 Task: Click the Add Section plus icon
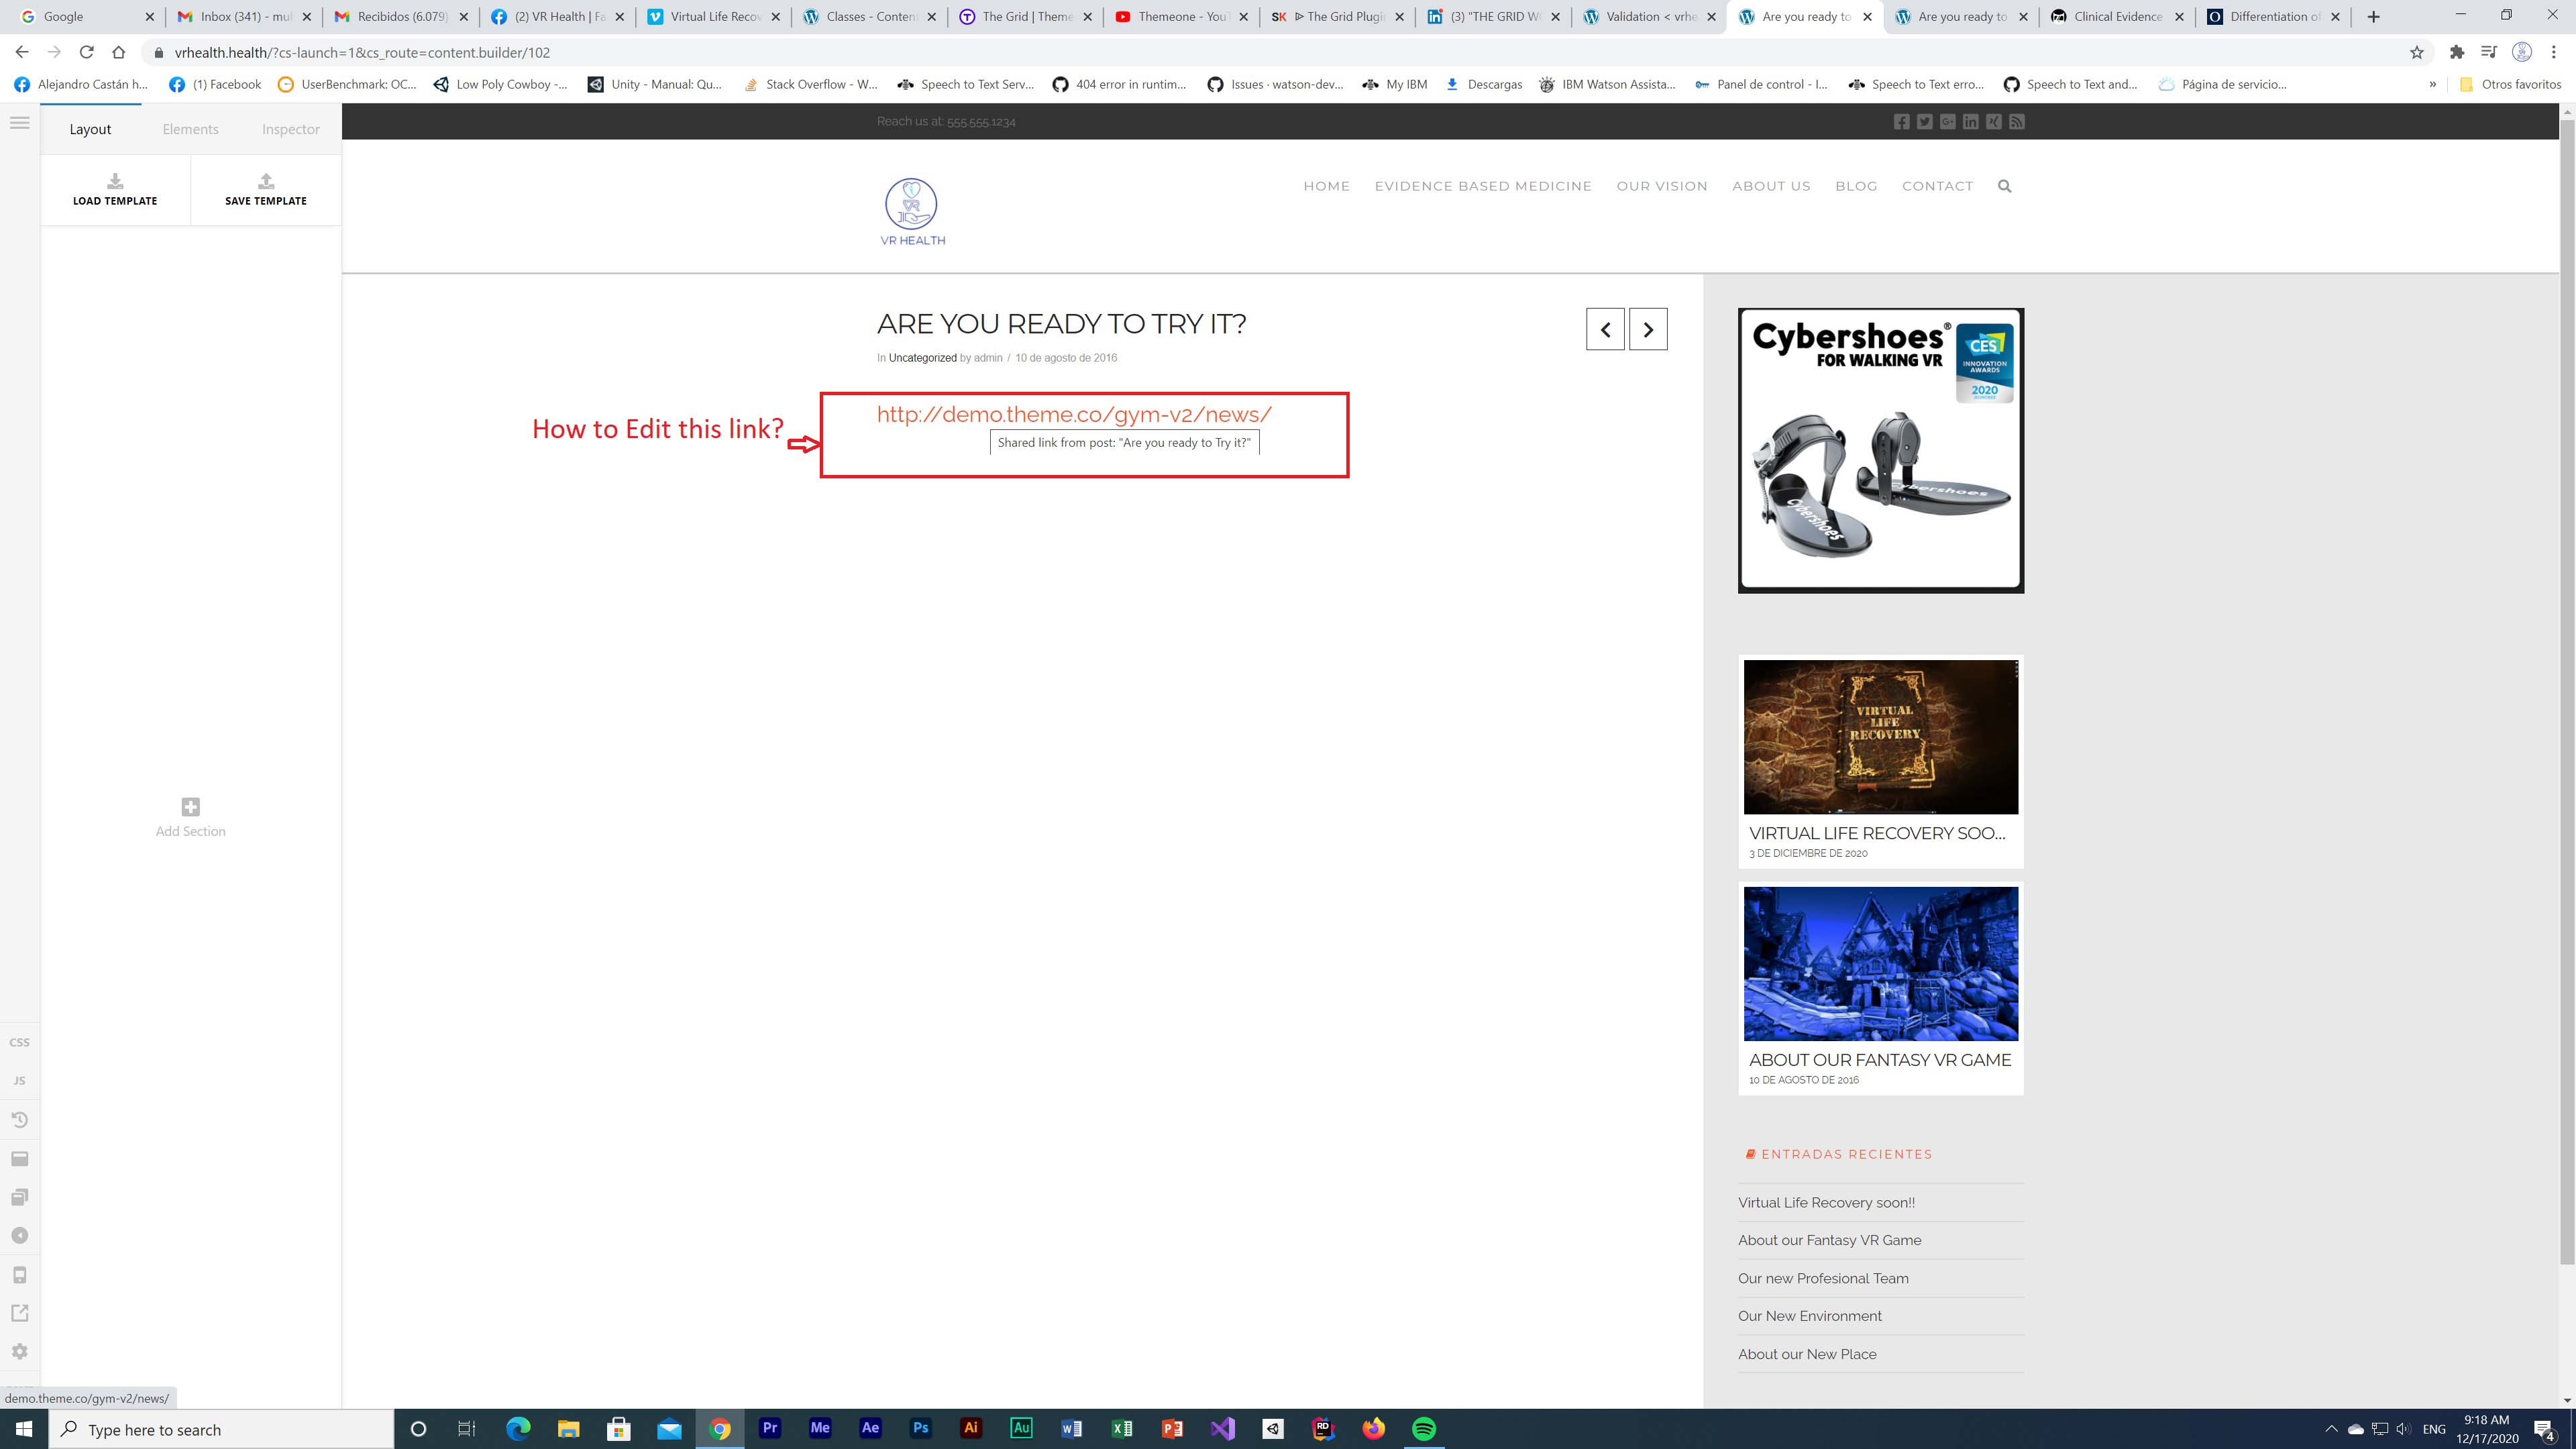click(191, 807)
